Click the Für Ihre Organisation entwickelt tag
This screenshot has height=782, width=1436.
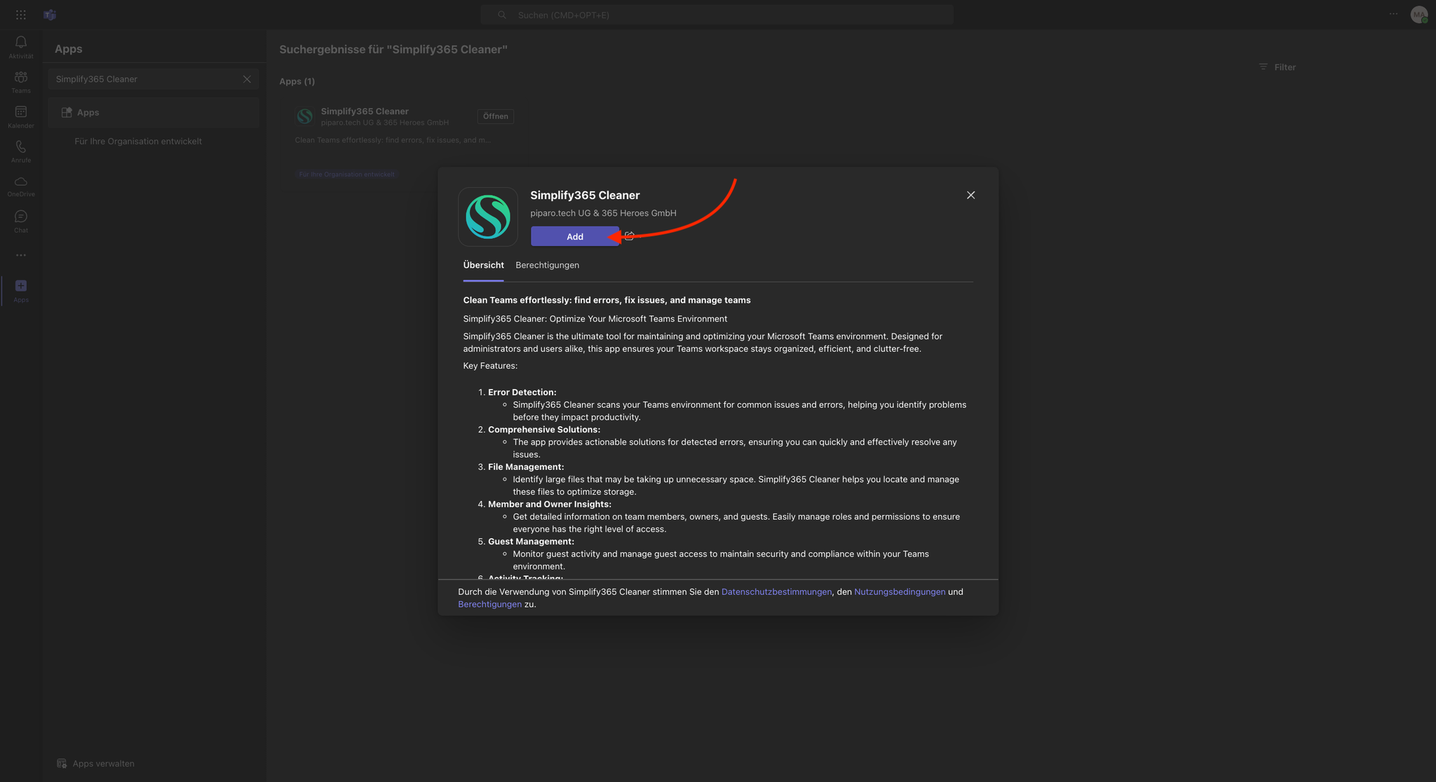click(x=346, y=174)
